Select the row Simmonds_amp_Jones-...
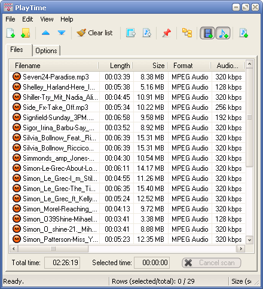The image size is (263, 289). pyautogui.click(x=127, y=158)
